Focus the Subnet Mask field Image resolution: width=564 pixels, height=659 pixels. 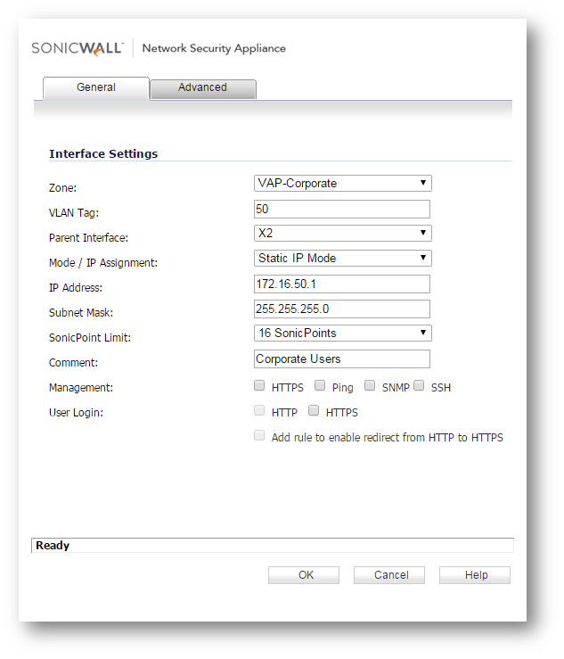(342, 309)
